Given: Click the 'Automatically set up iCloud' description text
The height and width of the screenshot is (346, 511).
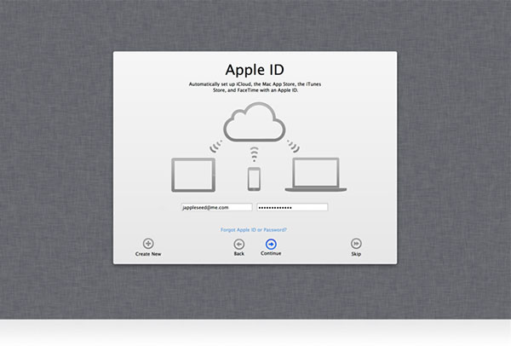Looking at the screenshot, I should pyautogui.click(x=255, y=87).
